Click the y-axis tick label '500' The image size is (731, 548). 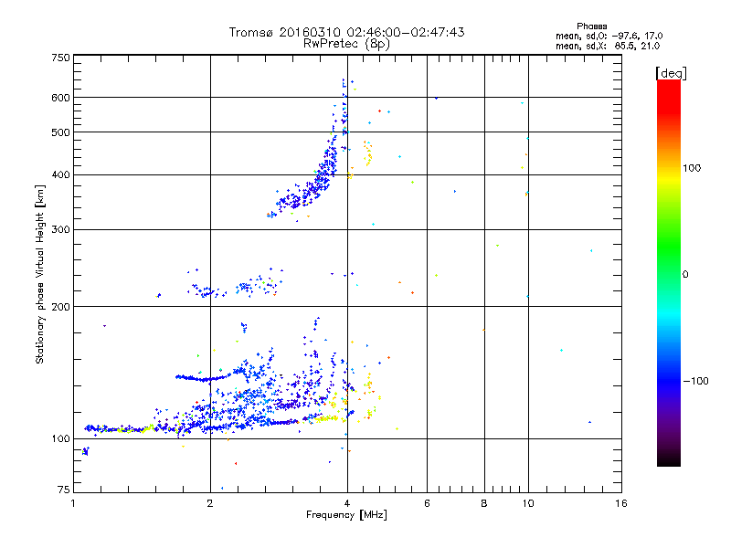point(61,132)
